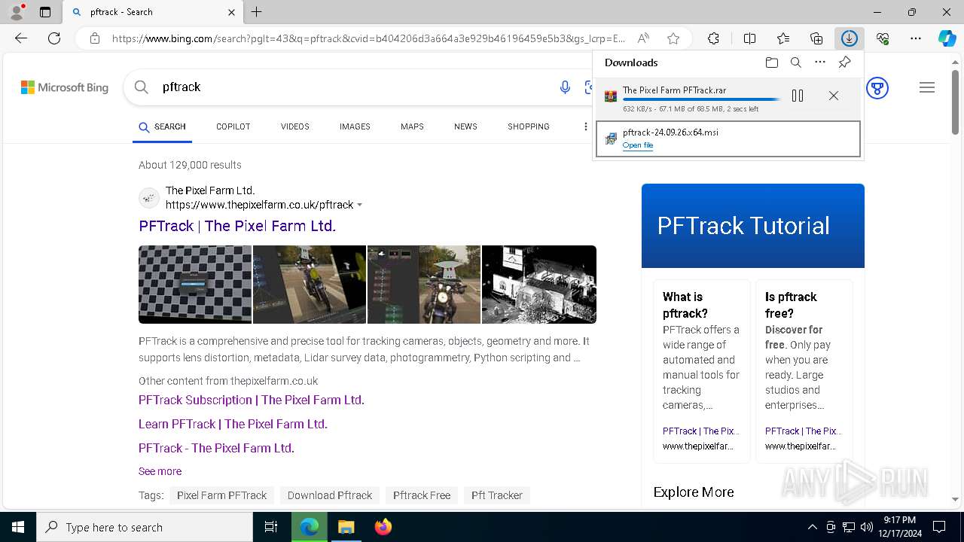Open PFTrack - The Pixel Farm Ltd. link
This screenshot has height=542, width=964.
coord(216,448)
